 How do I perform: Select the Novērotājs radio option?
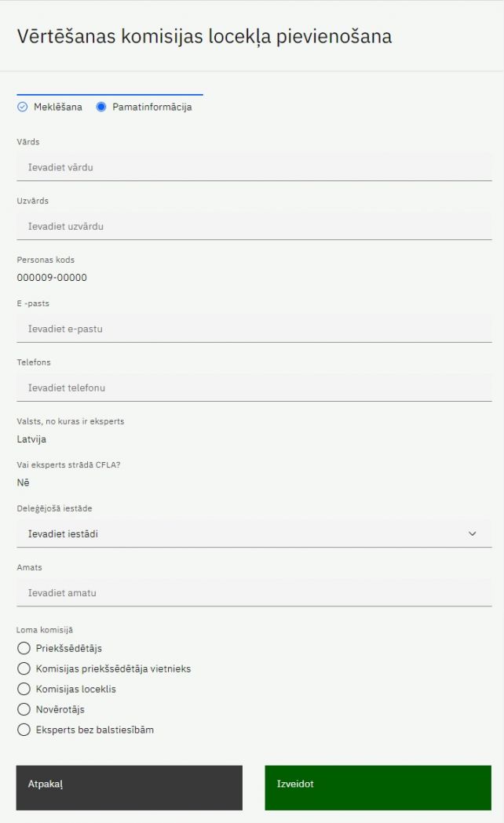[x=24, y=710]
